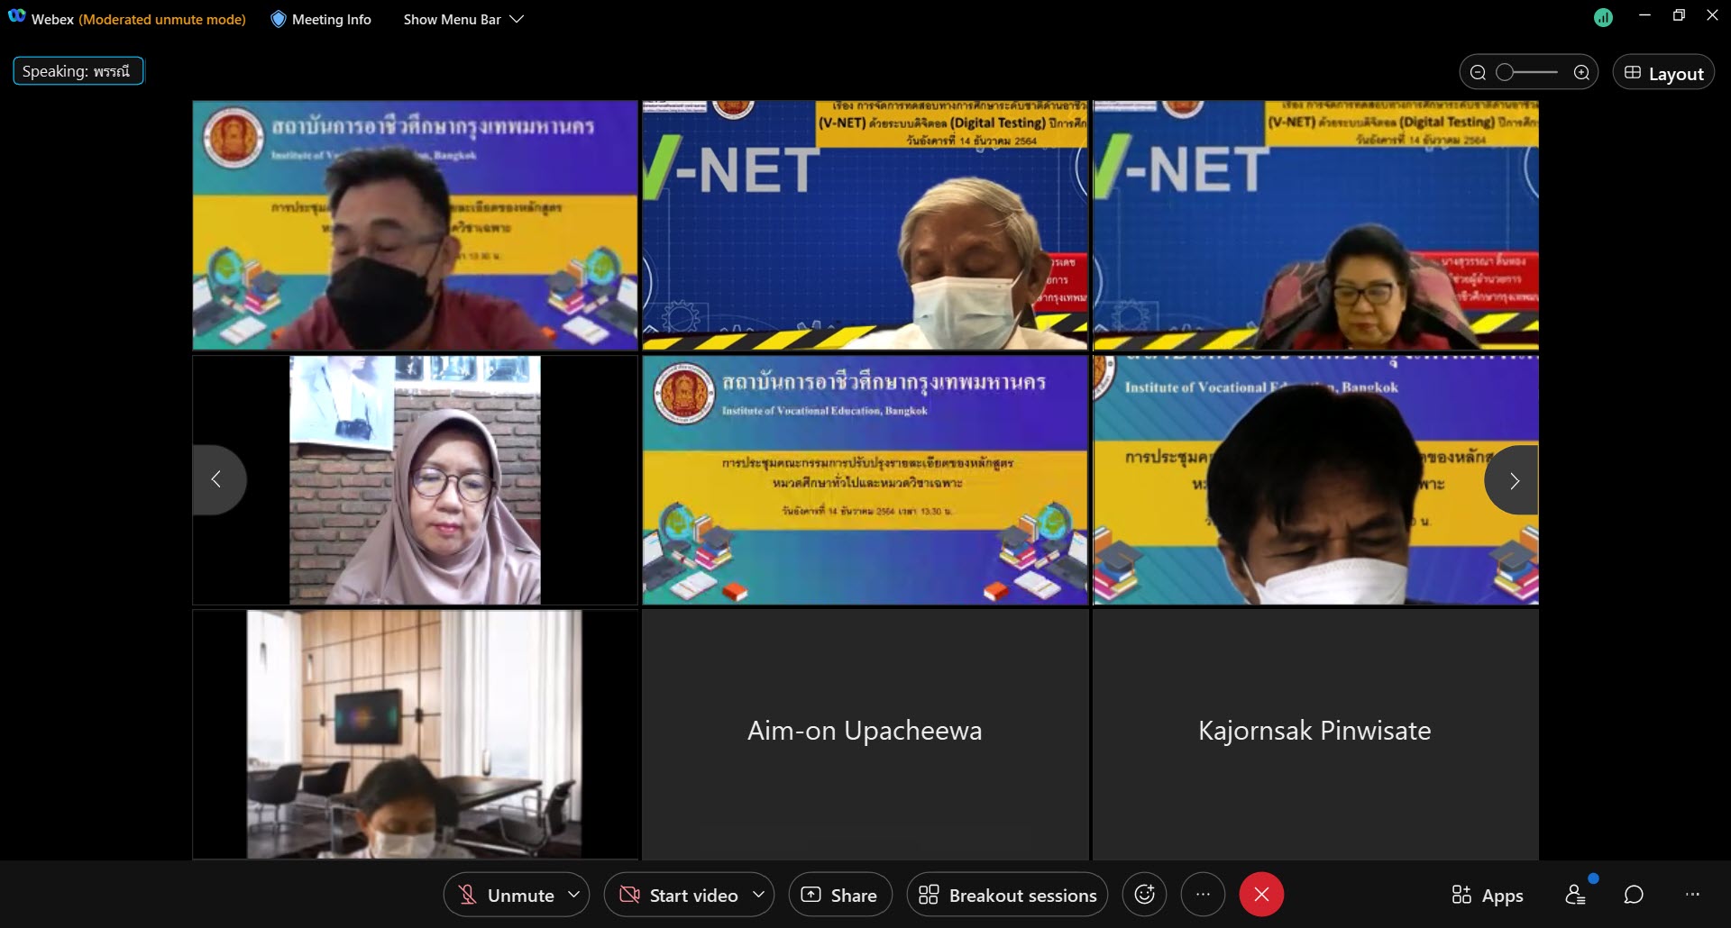The image size is (1731, 928).
Task: Click zoom in magnifier icon
Action: 1581,73
